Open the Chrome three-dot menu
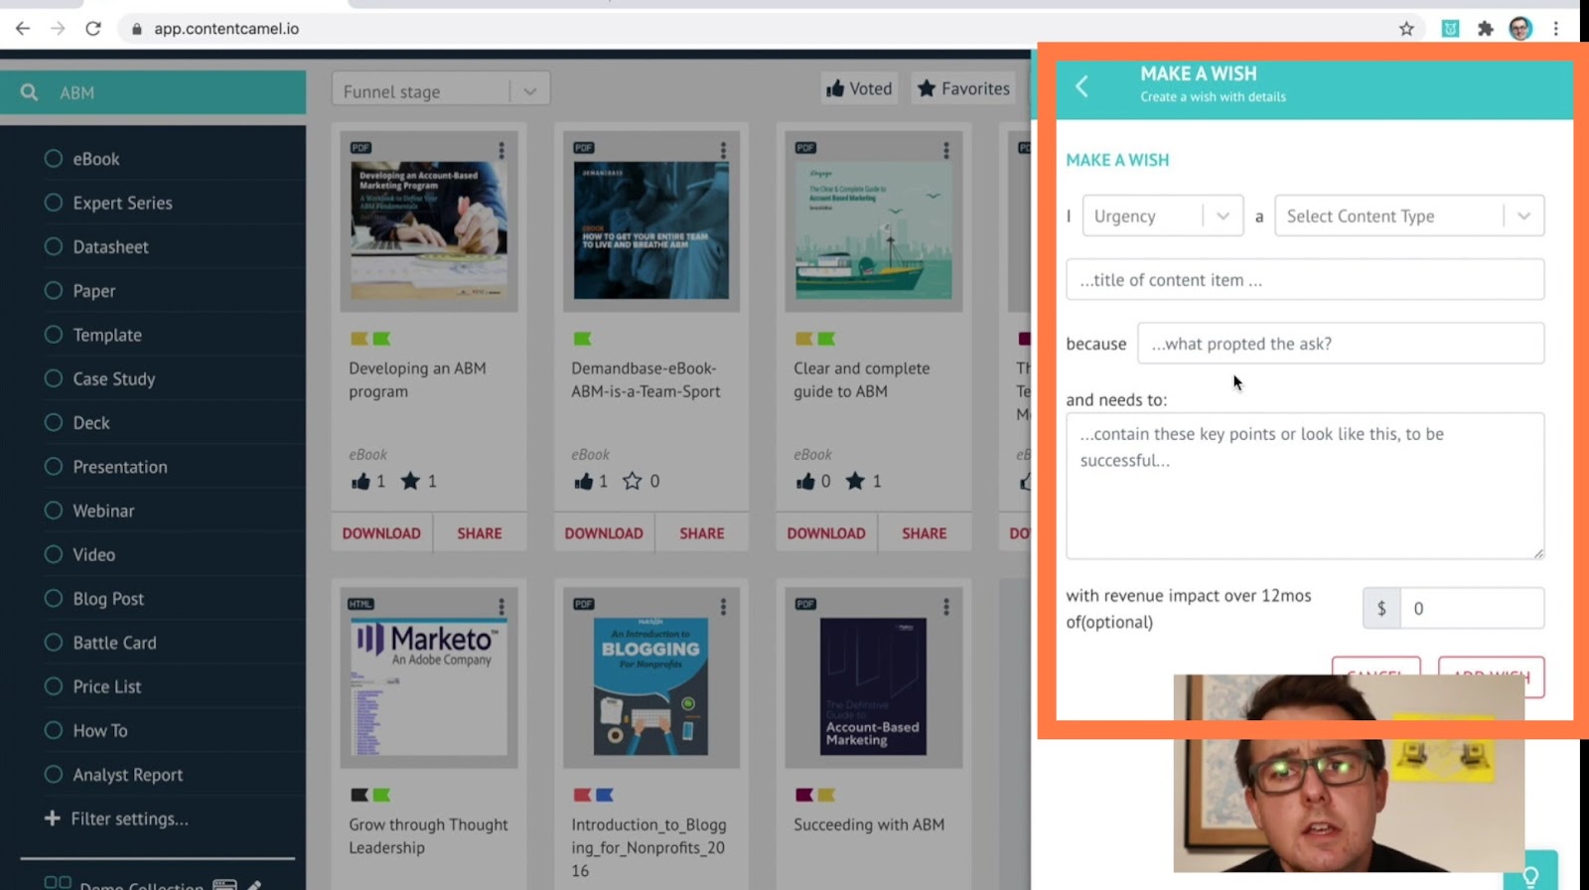The height and width of the screenshot is (890, 1589). 1556,29
